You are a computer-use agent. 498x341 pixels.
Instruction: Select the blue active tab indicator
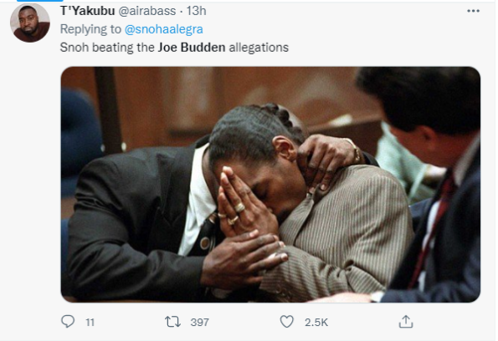(x=39, y=1)
